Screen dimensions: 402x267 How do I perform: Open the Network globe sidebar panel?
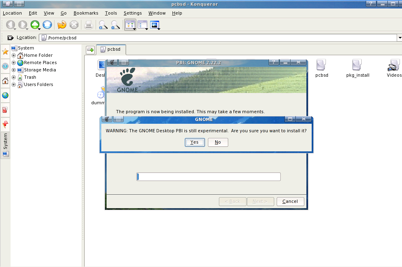tap(5, 95)
